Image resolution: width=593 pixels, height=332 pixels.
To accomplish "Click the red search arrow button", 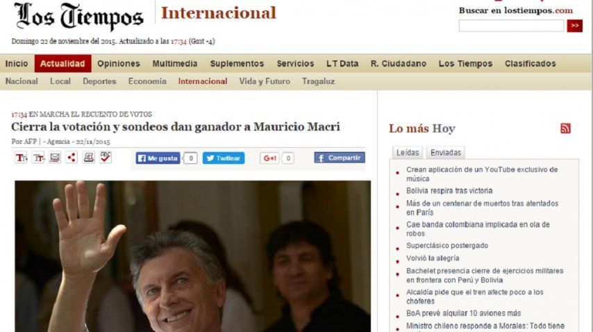I will pos(574,26).
